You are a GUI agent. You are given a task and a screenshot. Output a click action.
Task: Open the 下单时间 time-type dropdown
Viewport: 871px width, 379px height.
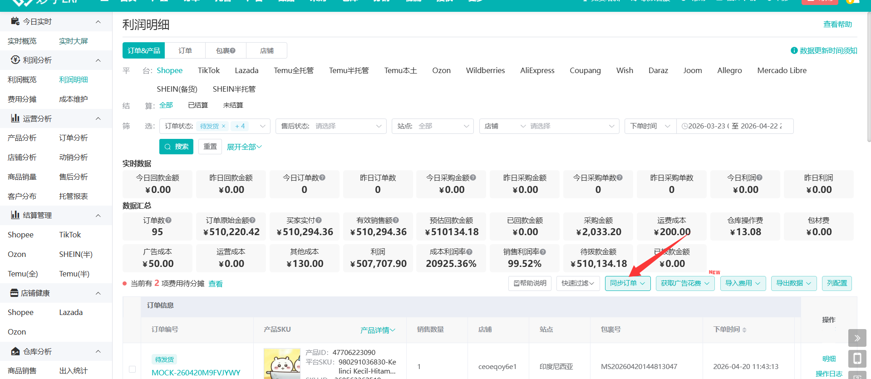650,126
